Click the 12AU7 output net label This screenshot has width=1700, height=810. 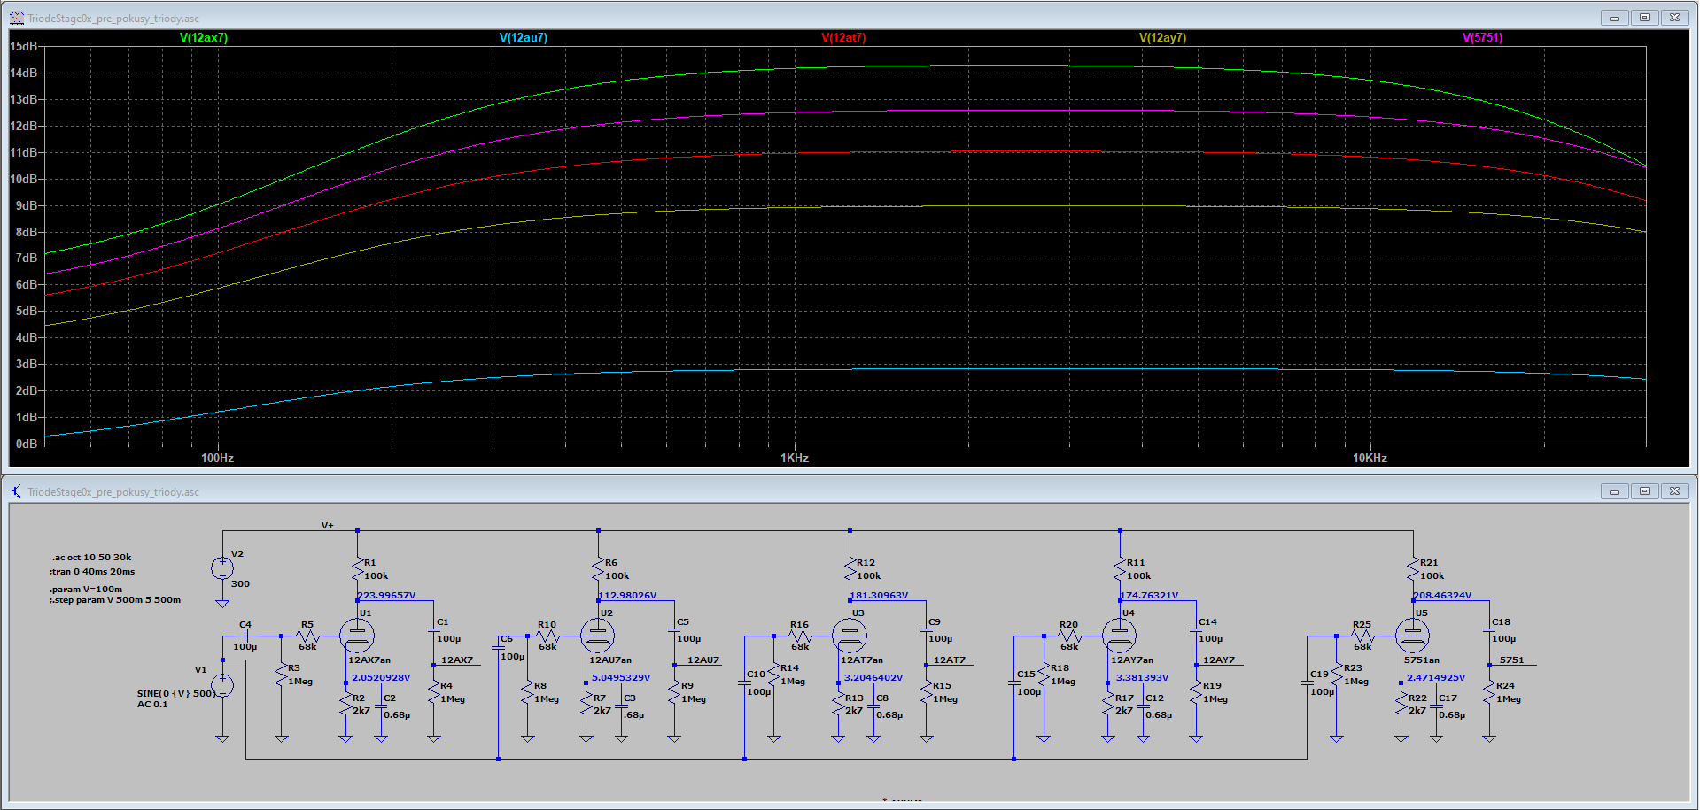point(703,660)
